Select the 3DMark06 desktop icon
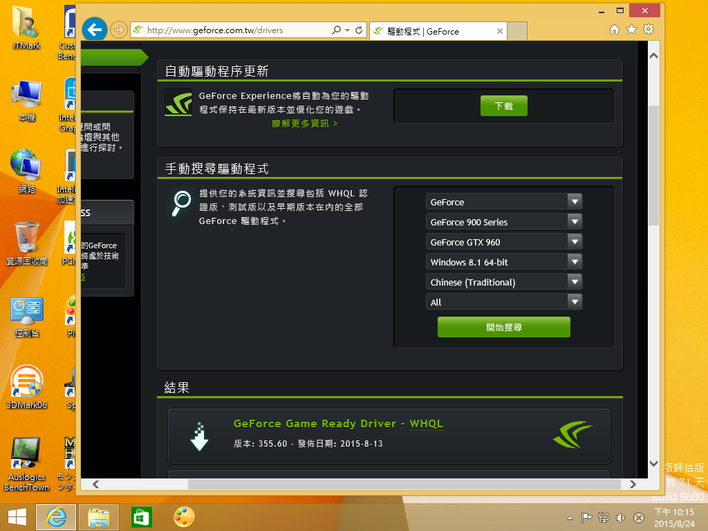Image resolution: width=708 pixels, height=531 pixels. point(26,387)
